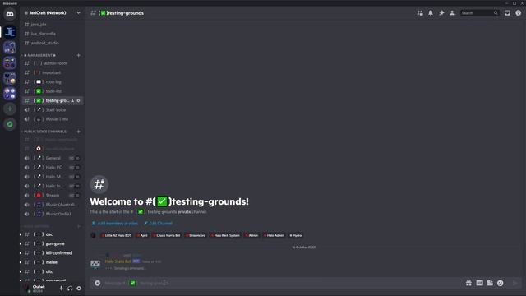Image resolution: width=526 pixels, height=296 pixels.
Task: Open the Inbox icon
Action: coord(507,13)
